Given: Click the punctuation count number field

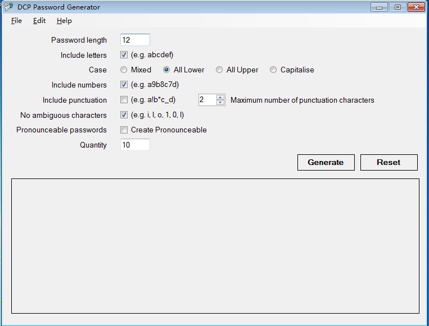Looking at the screenshot, I should click(206, 100).
